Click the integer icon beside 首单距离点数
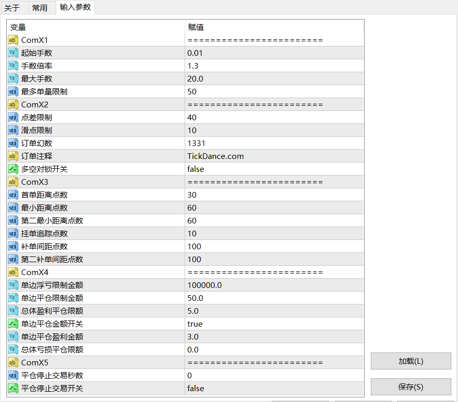Image resolution: width=458 pixels, height=402 pixels. [13, 195]
